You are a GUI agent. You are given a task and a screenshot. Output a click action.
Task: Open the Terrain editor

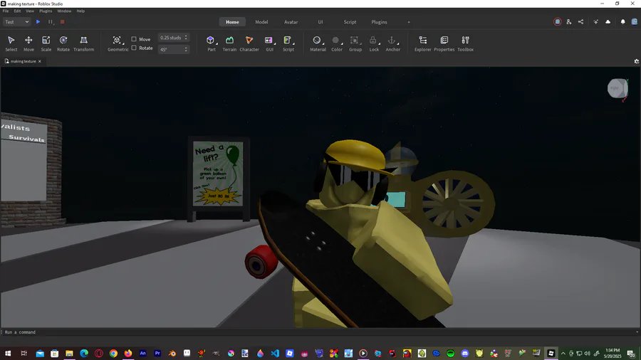pyautogui.click(x=229, y=43)
